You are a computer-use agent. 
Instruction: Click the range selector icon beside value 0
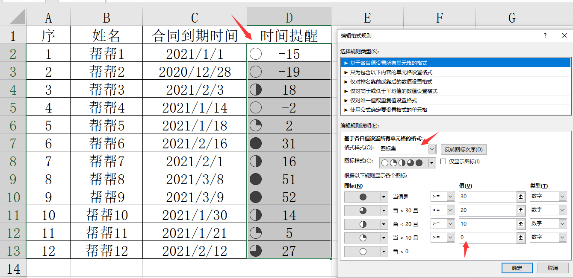[521, 237]
